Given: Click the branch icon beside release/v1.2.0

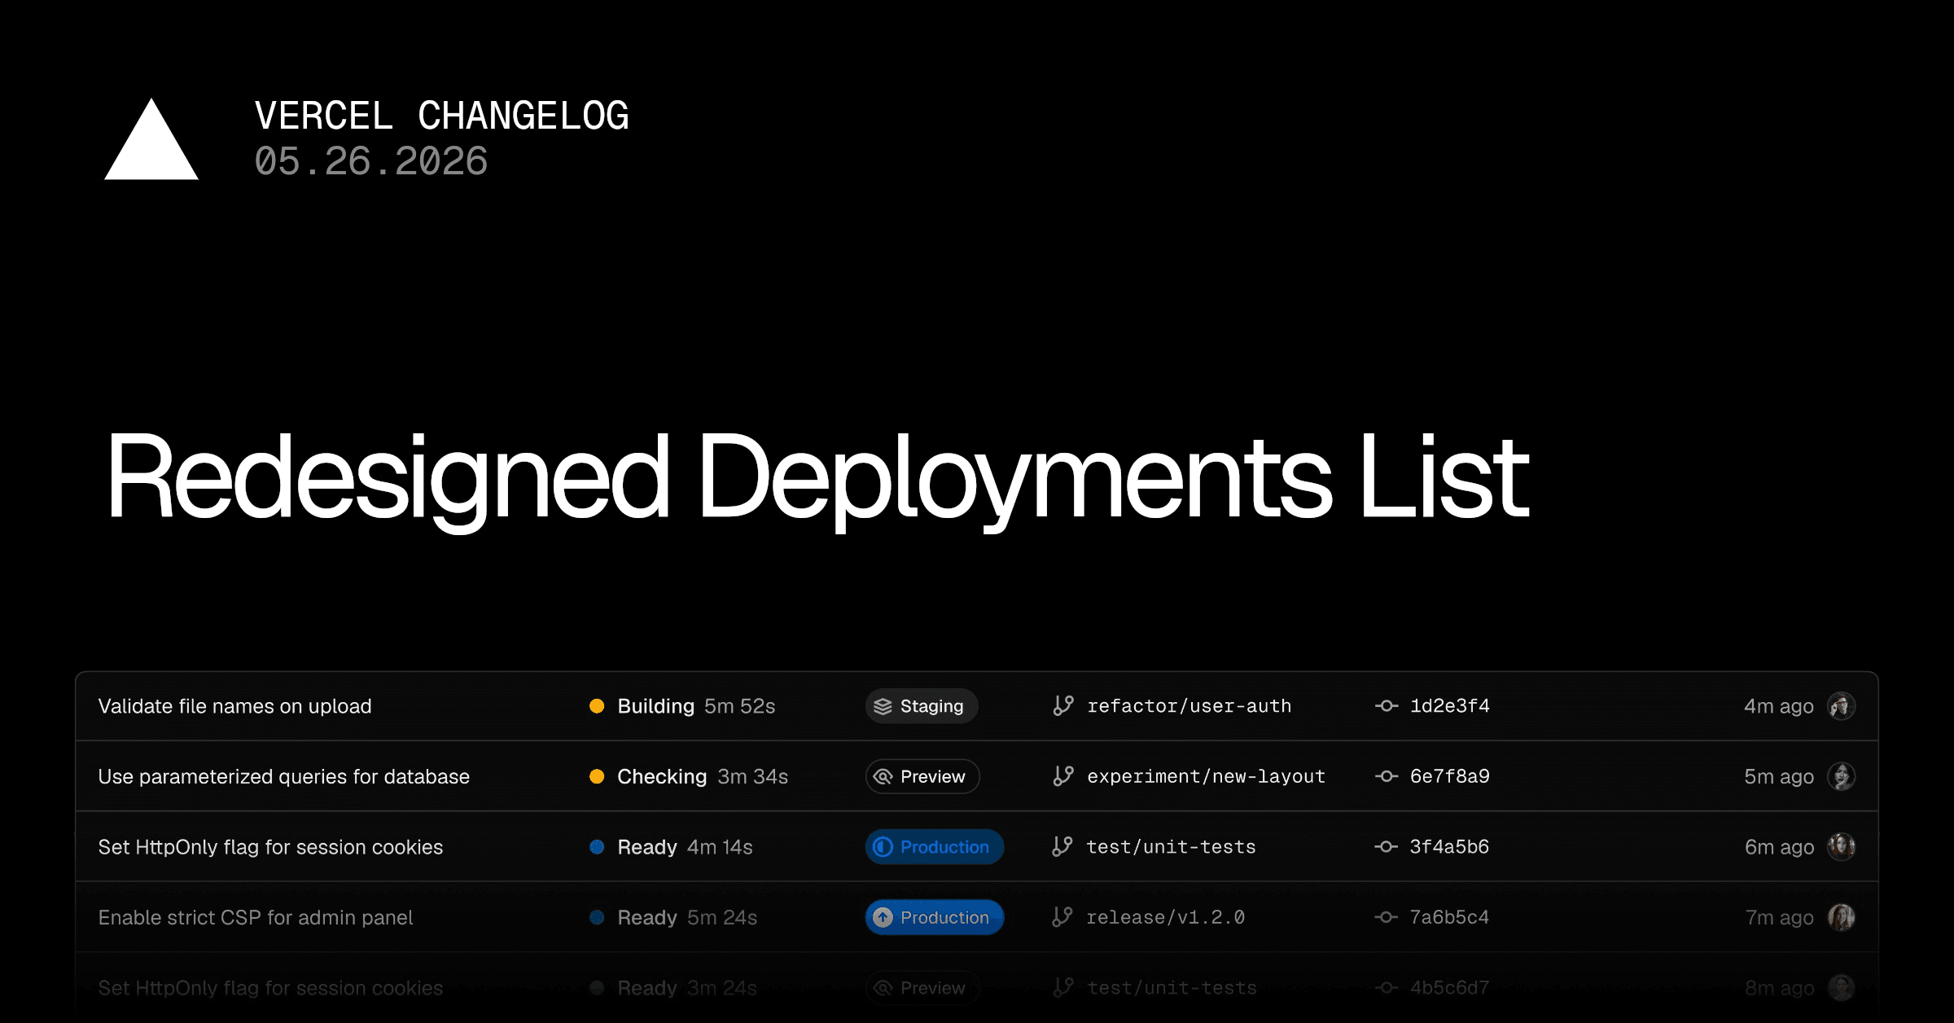Looking at the screenshot, I should click(x=1062, y=917).
